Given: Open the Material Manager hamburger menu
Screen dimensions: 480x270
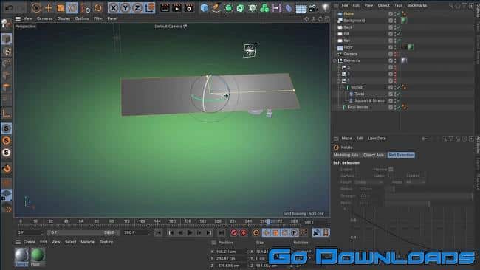Looking at the screenshot, I should pos(18,242).
